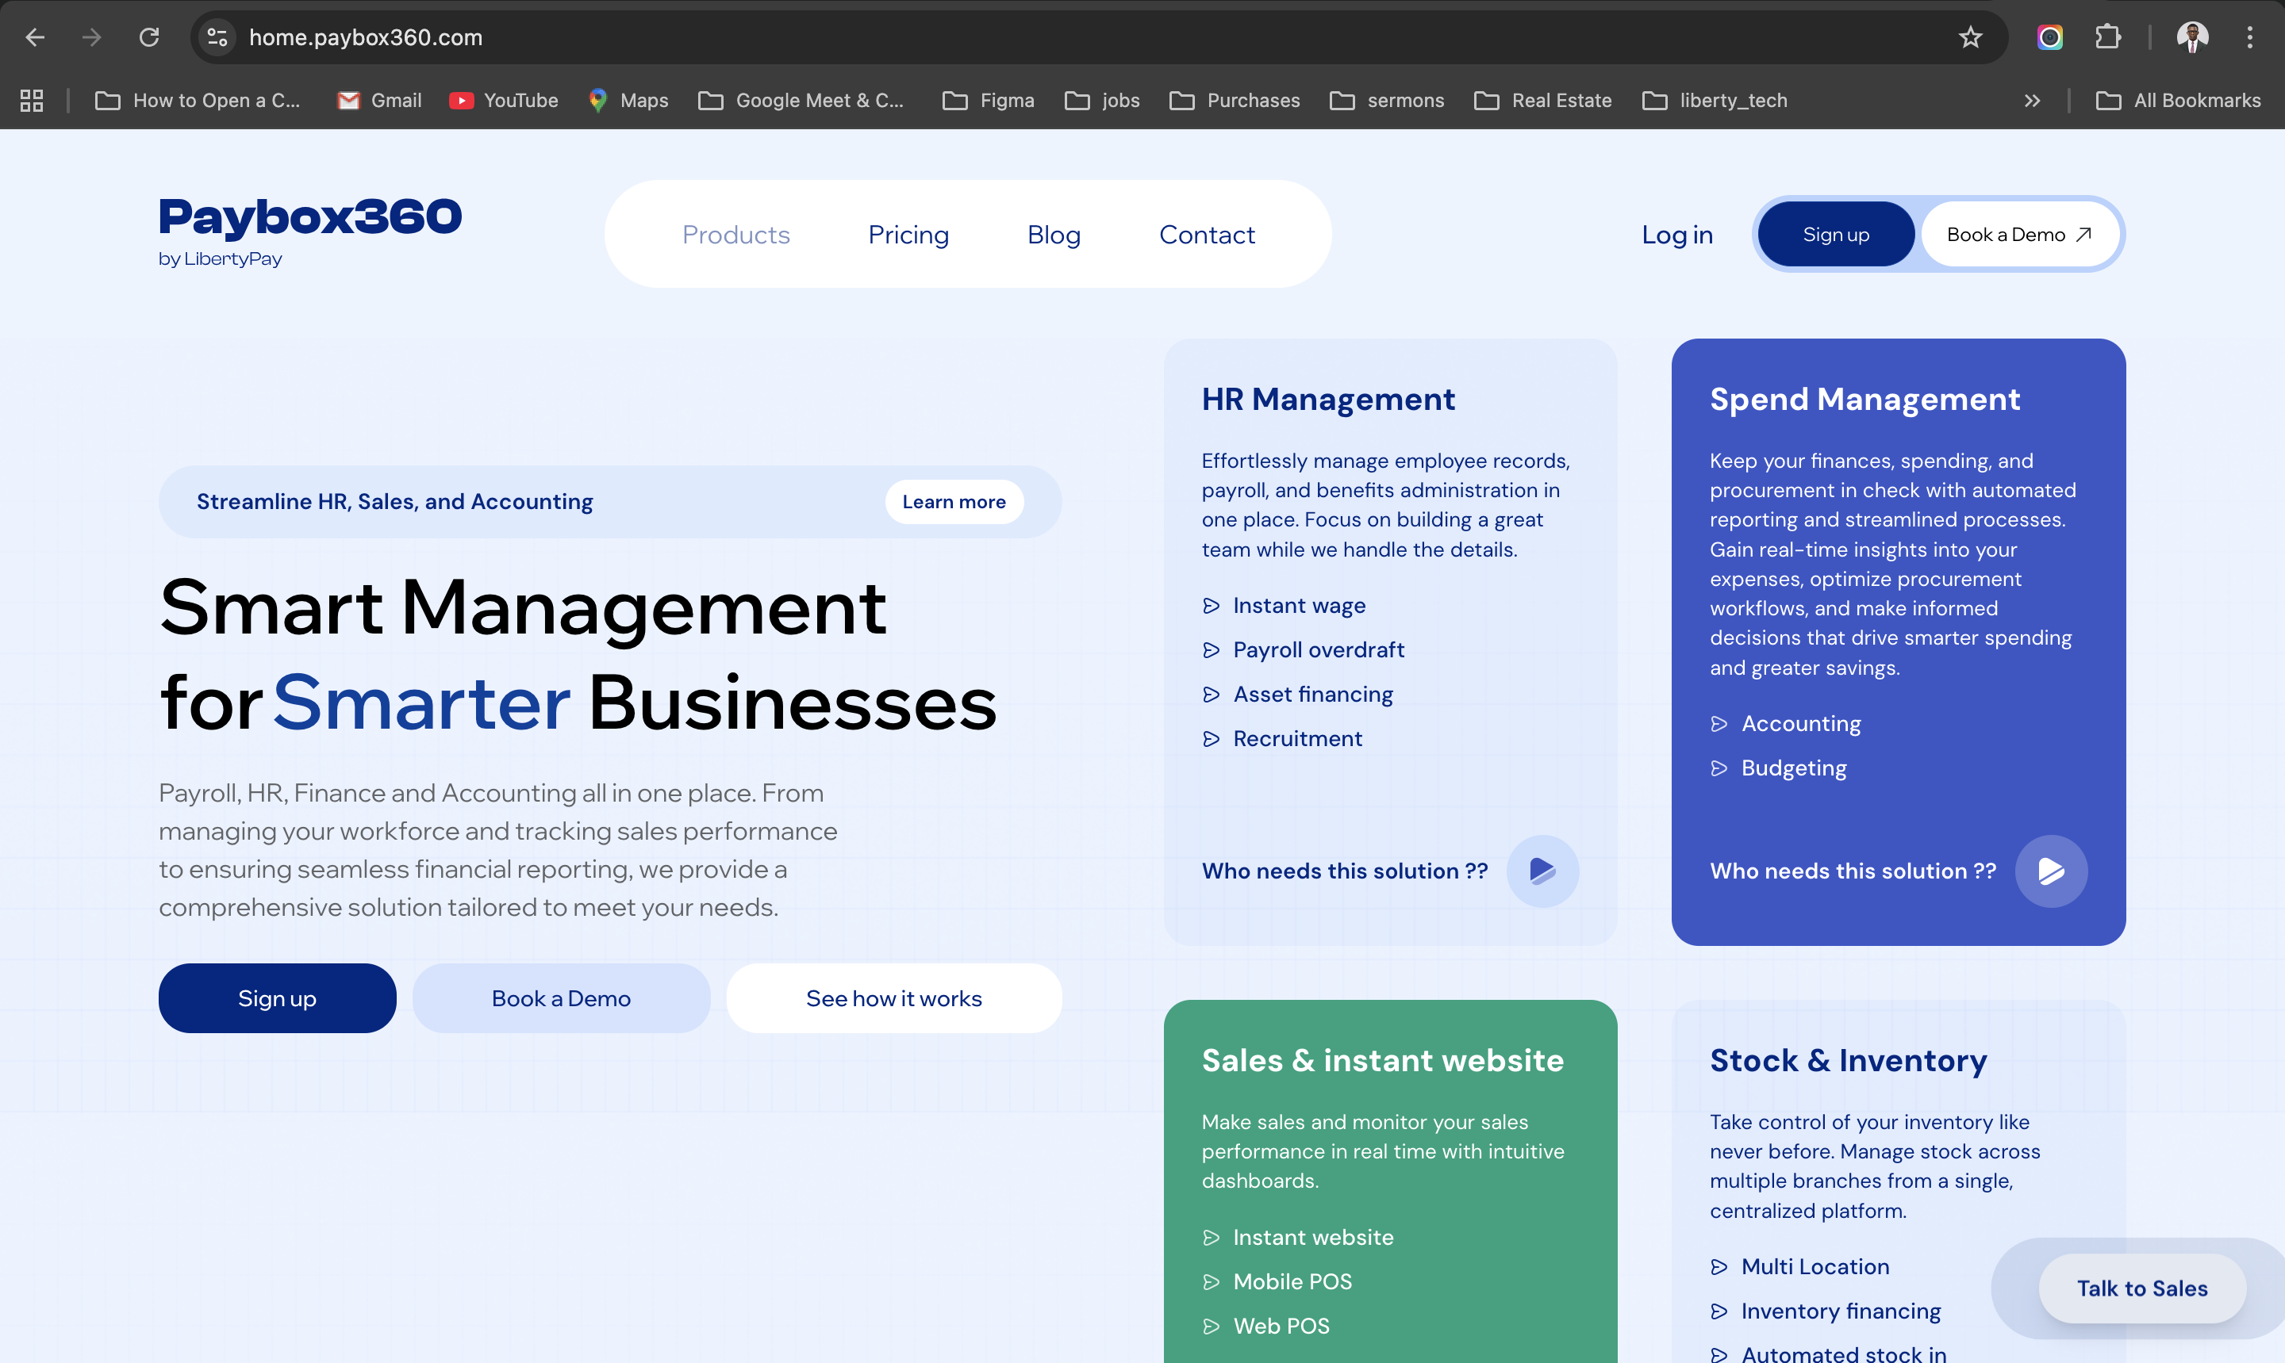Click the play icon in Spend Management card
Image resolution: width=2285 pixels, height=1363 pixels.
[2050, 870]
